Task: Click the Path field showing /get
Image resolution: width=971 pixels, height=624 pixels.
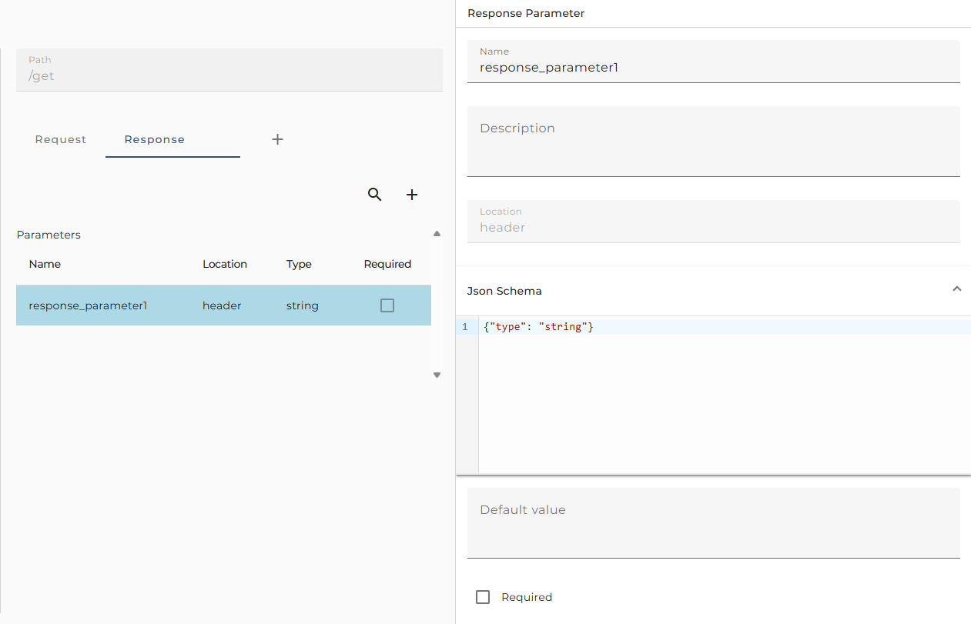Action: point(229,70)
